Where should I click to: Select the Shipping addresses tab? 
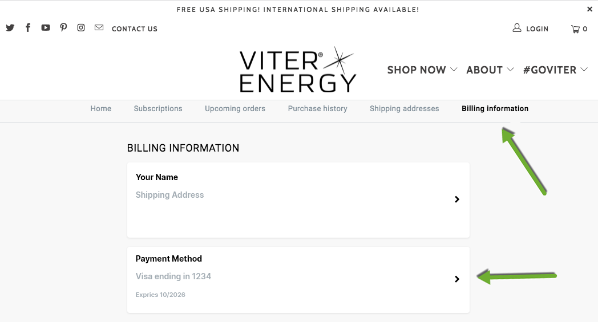[x=404, y=109]
